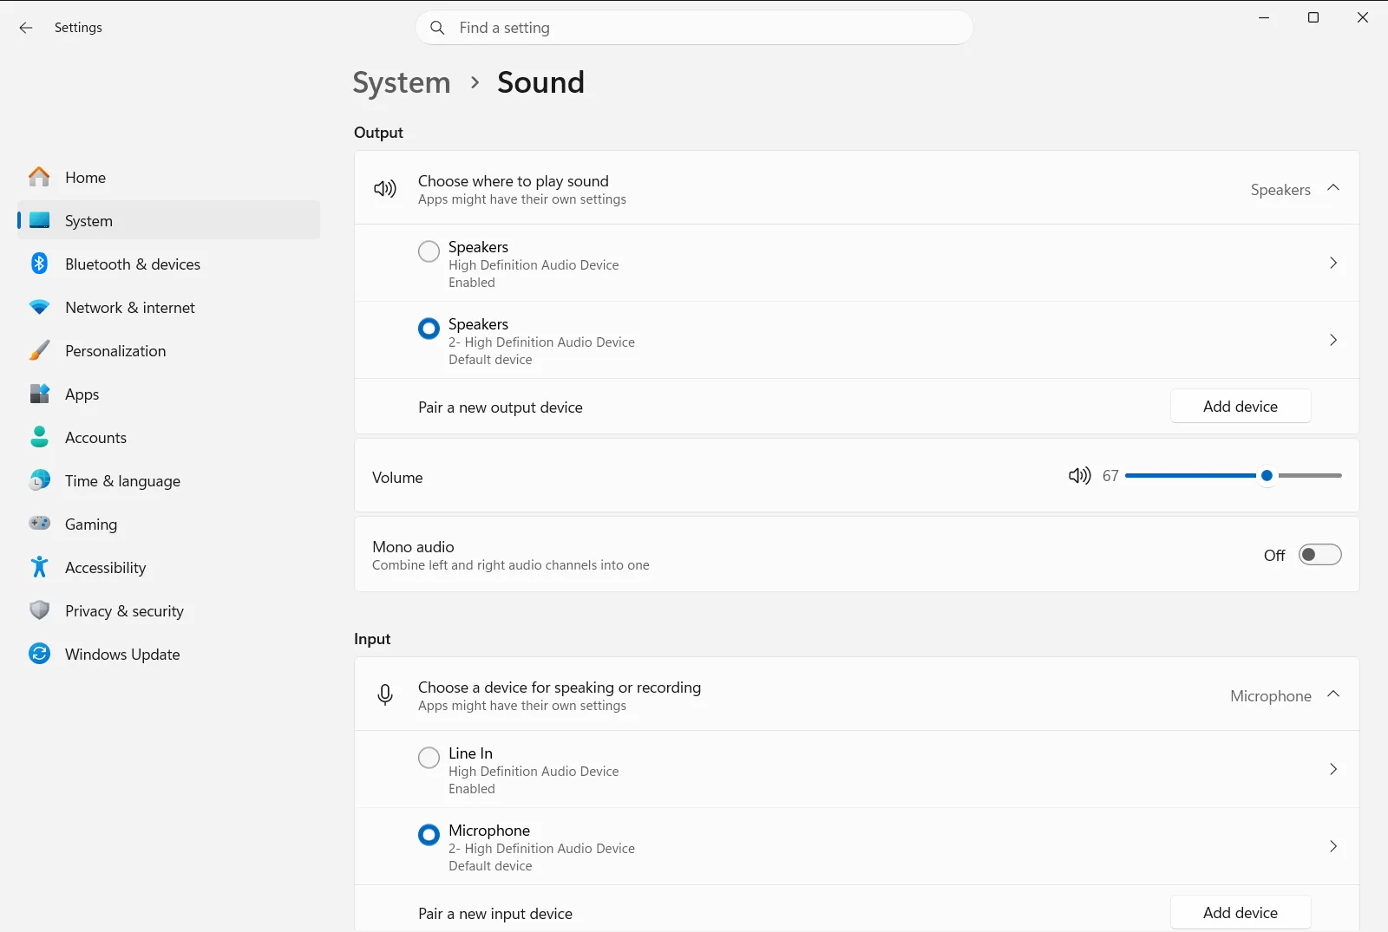Select the Speakers 2- High Definition radio button
The image size is (1388, 932).
coord(429,329)
